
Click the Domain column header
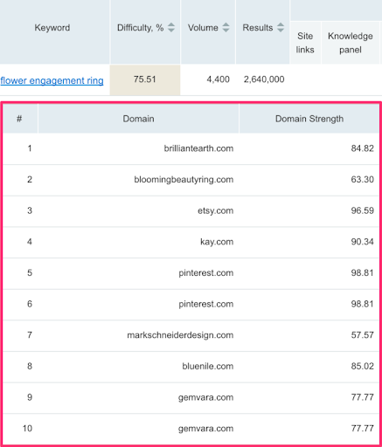[138, 119]
